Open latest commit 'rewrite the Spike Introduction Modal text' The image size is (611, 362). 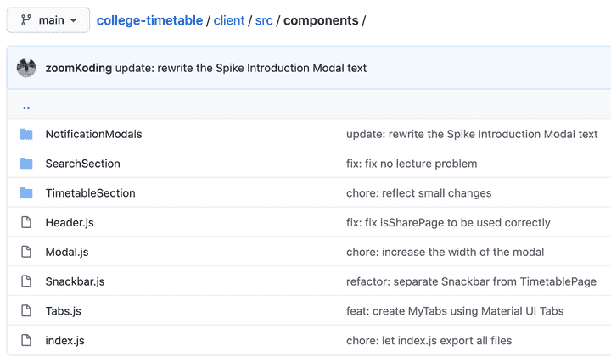pyautogui.click(x=241, y=68)
